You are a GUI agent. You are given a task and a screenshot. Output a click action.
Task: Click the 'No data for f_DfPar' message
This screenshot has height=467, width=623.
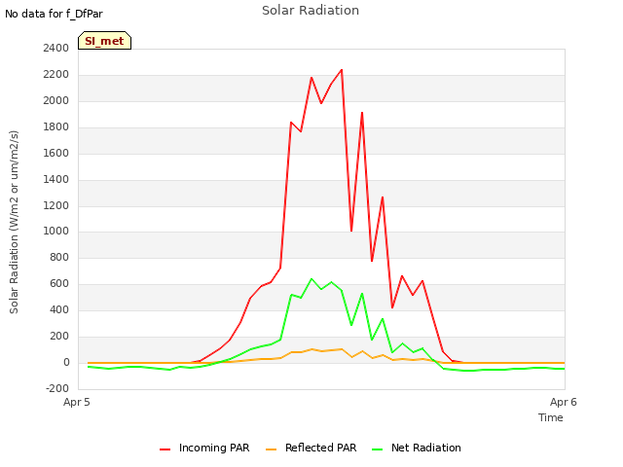point(54,14)
